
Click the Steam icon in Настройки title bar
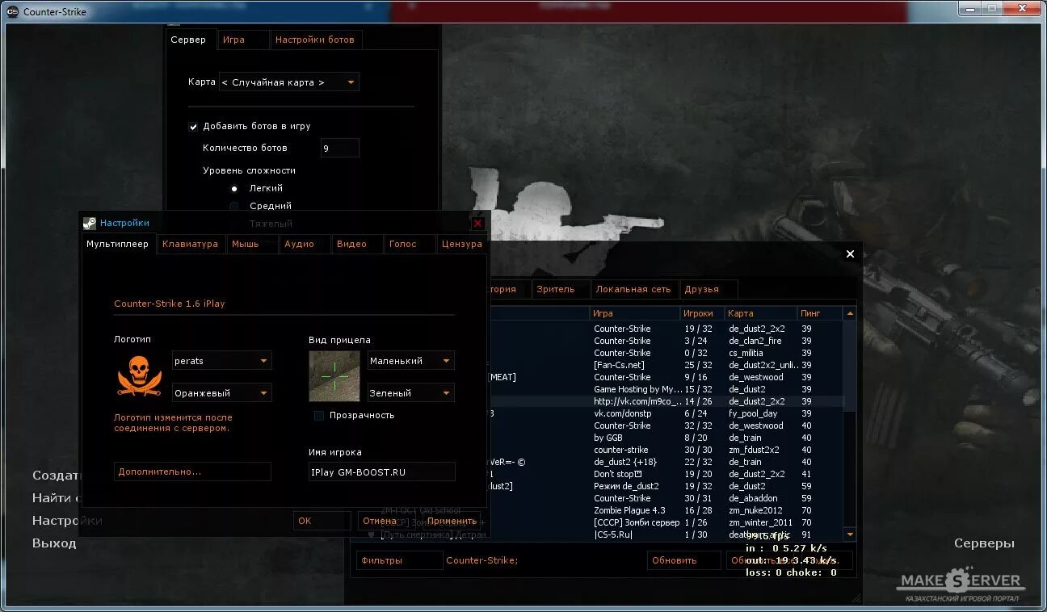90,224
